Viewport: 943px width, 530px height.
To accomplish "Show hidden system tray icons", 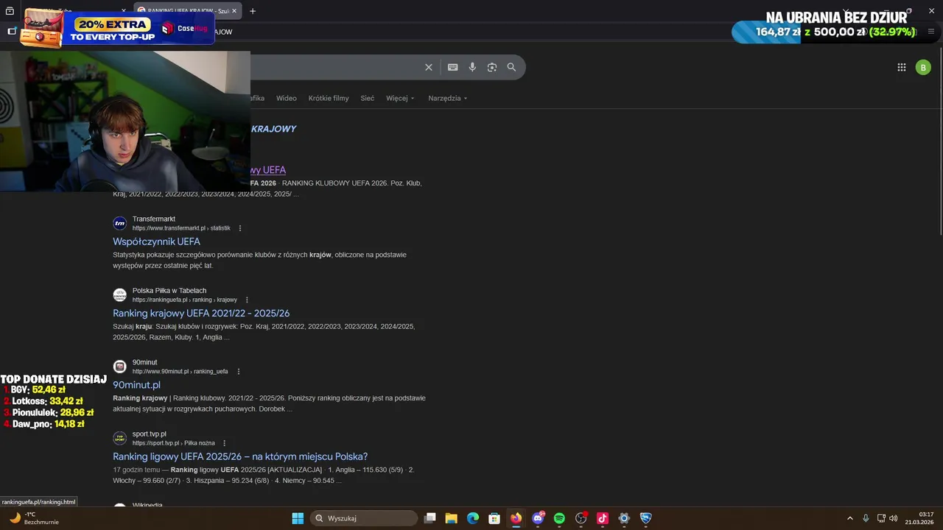I will tap(849, 518).
